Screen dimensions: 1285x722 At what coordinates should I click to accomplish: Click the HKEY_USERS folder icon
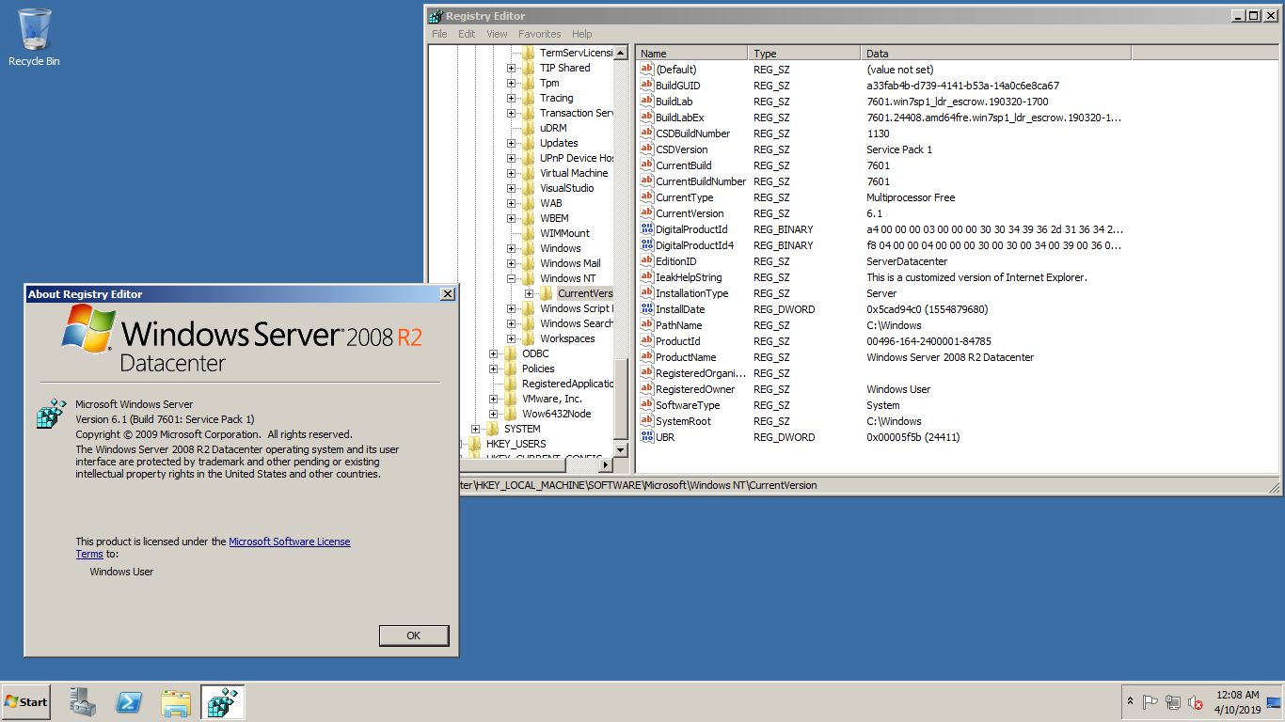(x=474, y=444)
